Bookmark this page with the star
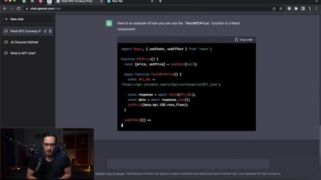Screen dimensions: 321x180 (x=281, y=8)
